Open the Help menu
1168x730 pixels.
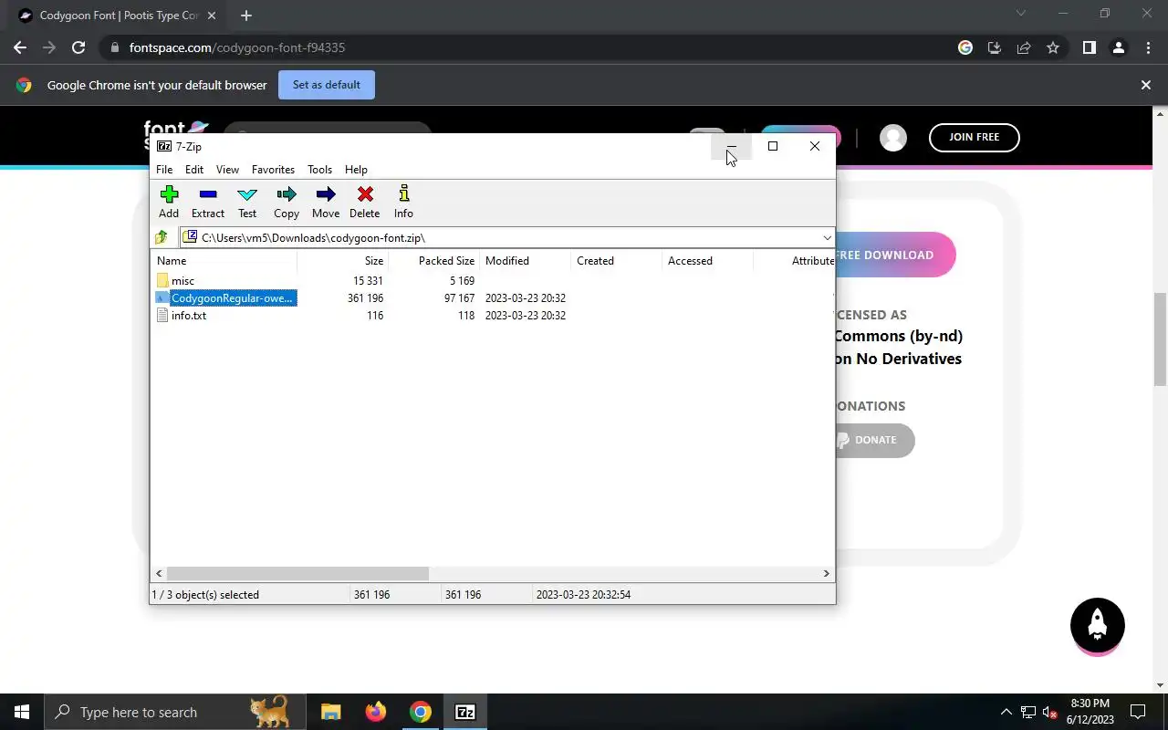point(356,170)
